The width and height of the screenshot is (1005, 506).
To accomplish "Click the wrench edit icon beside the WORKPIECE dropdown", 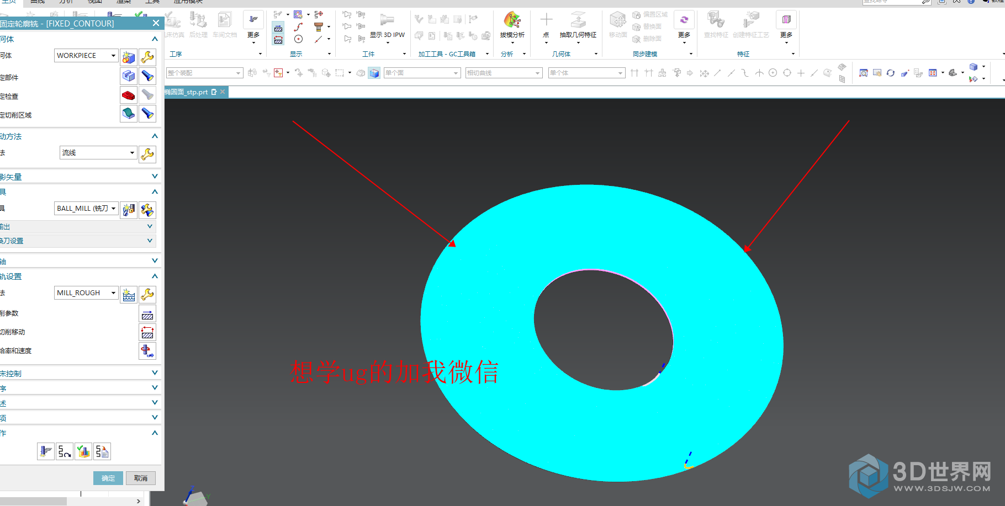I will (x=147, y=57).
